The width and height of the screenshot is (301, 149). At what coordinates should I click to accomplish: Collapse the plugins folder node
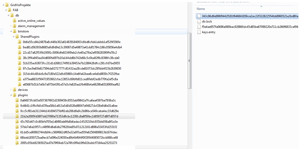tap(11, 95)
